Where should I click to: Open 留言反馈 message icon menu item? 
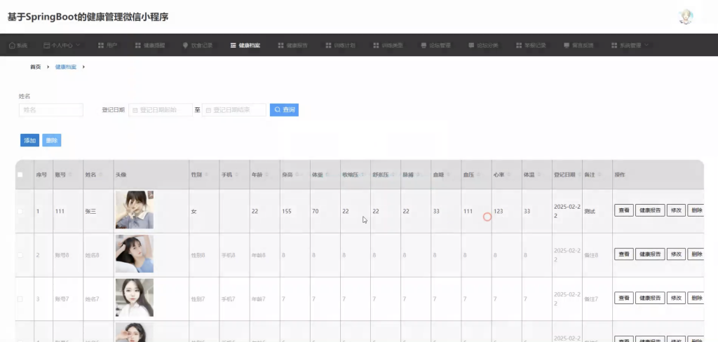[x=578, y=46]
